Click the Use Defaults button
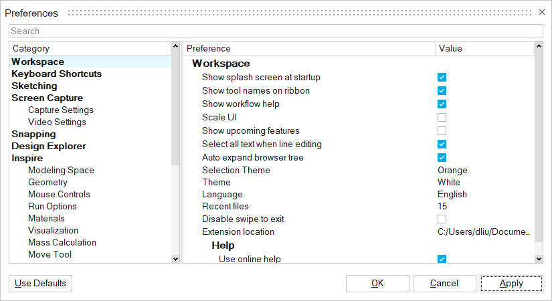Viewport: 552px width, 301px height. [40, 284]
